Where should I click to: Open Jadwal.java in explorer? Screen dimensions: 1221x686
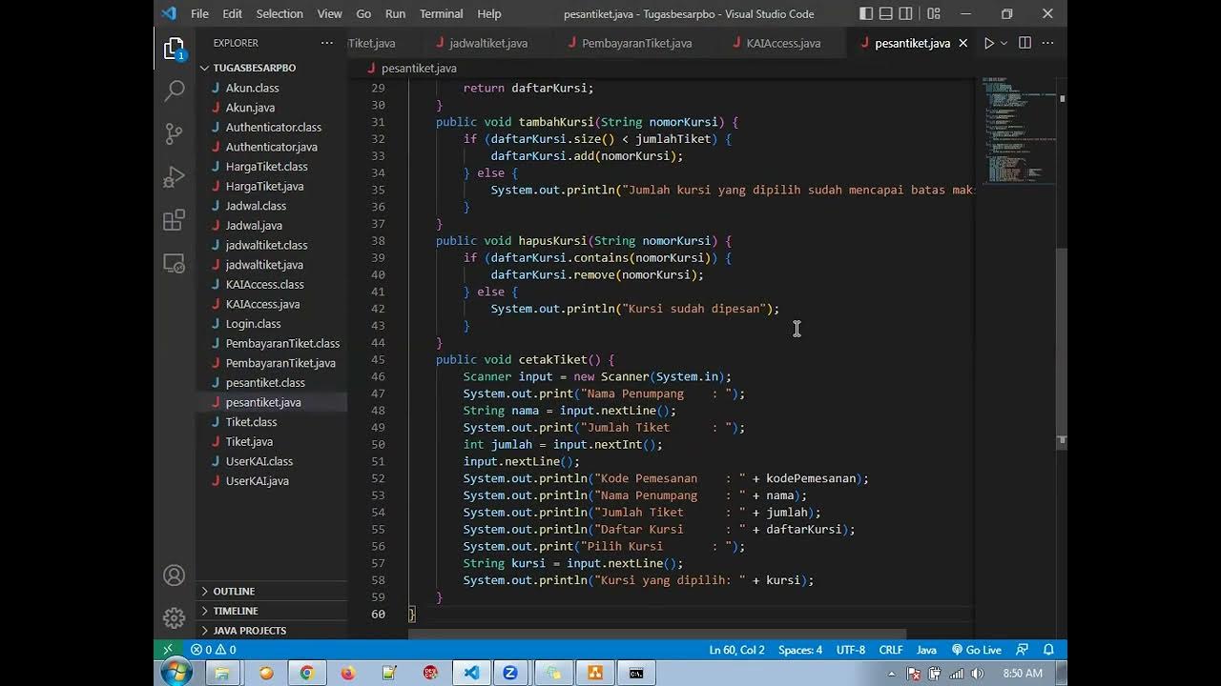pyautogui.click(x=254, y=226)
